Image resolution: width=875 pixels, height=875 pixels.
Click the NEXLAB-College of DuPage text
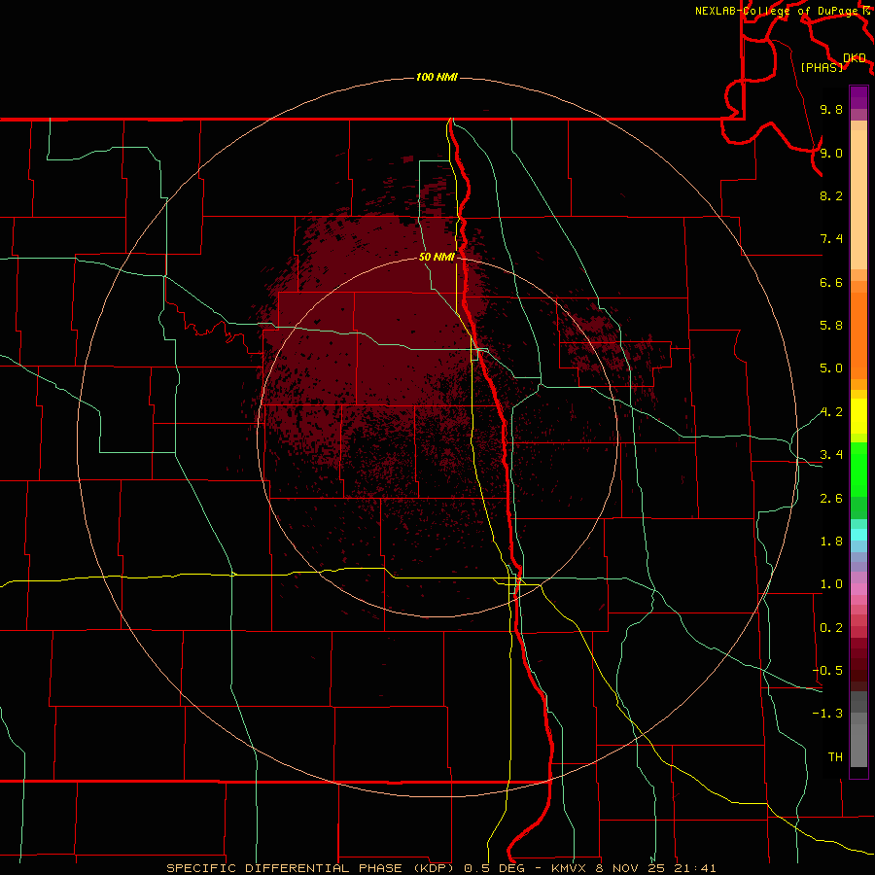[777, 11]
